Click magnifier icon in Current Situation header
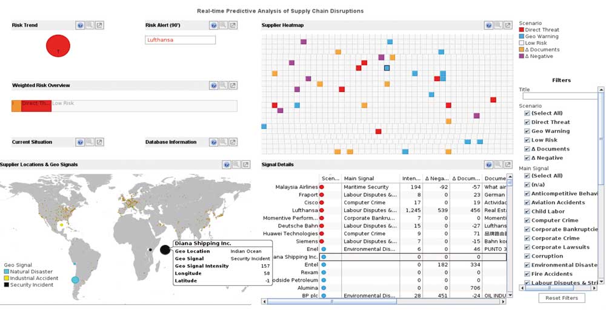 coord(90,142)
